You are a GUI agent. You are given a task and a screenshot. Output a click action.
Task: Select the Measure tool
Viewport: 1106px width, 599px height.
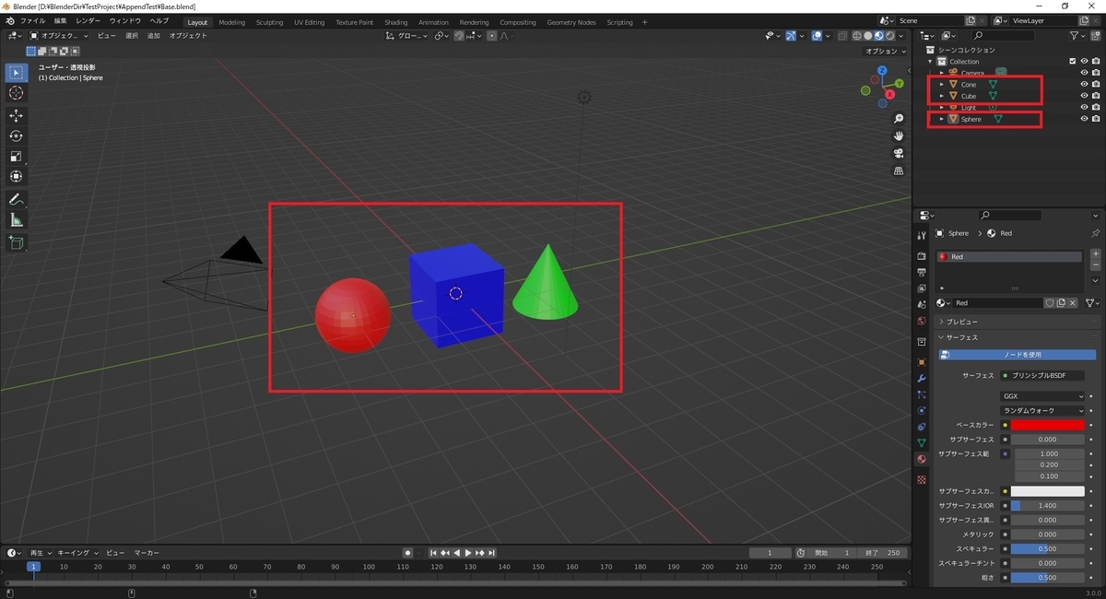click(17, 220)
